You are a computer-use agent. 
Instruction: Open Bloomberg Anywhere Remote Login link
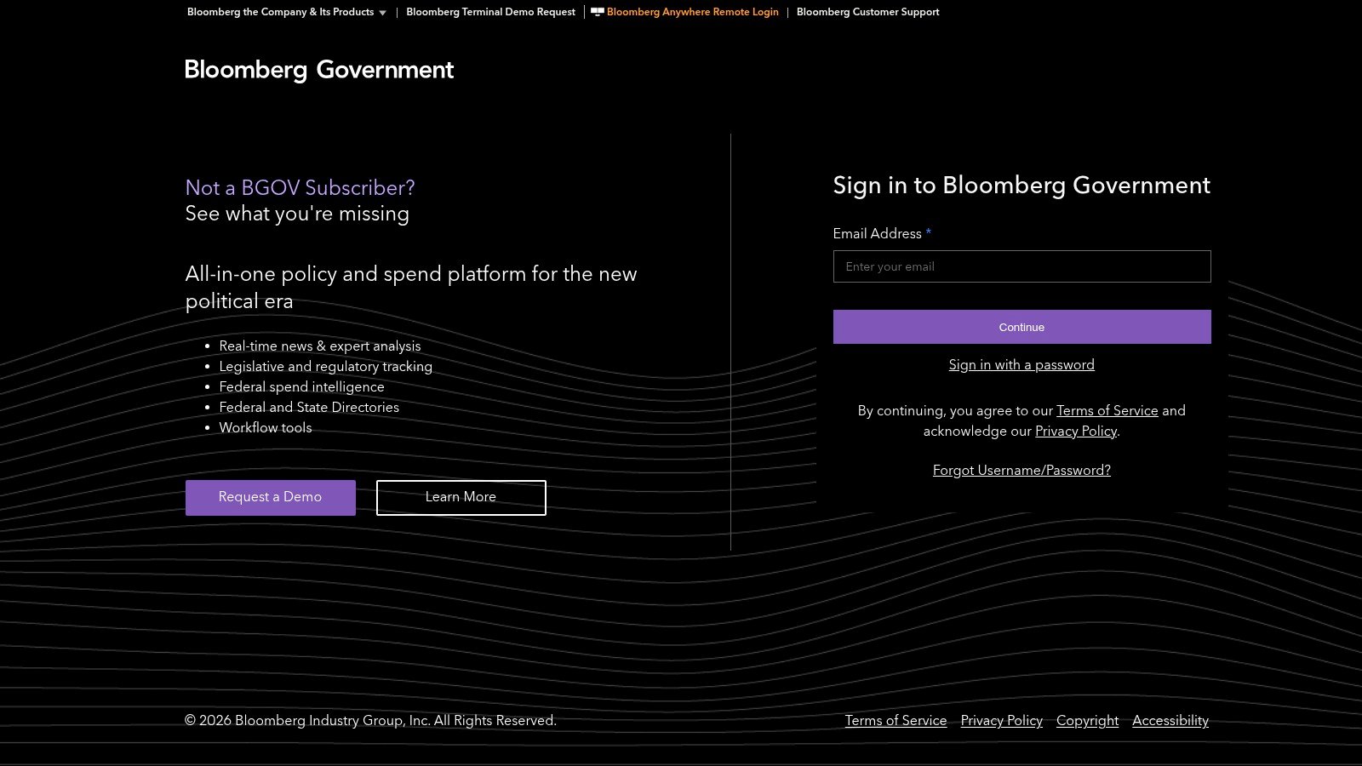(x=692, y=12)
